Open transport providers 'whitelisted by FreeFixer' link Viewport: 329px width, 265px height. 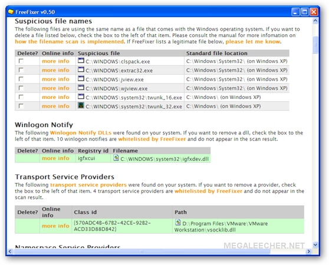tap(208, 191)
